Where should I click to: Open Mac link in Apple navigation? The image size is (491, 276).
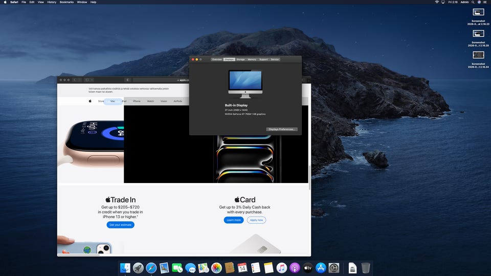113,101
